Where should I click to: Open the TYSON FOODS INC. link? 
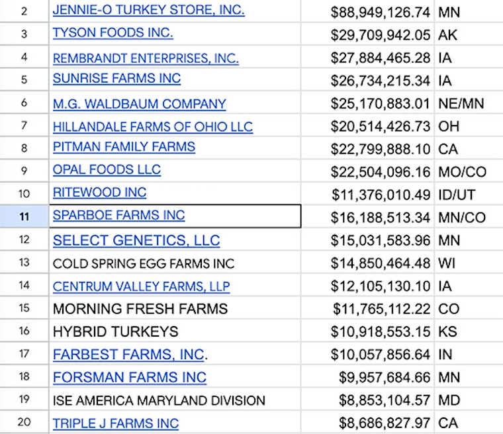click(113, 32)
